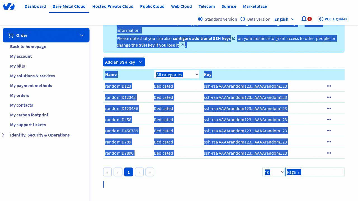Screen dimensions: 358x201
Task: Expand the Add an SSH key dropdown
Action: coord(141,62)
